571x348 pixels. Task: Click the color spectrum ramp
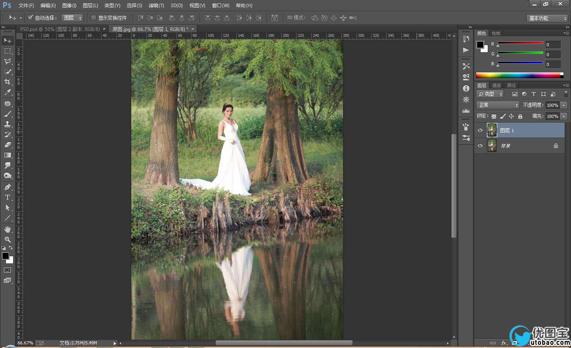coord(519,75)
